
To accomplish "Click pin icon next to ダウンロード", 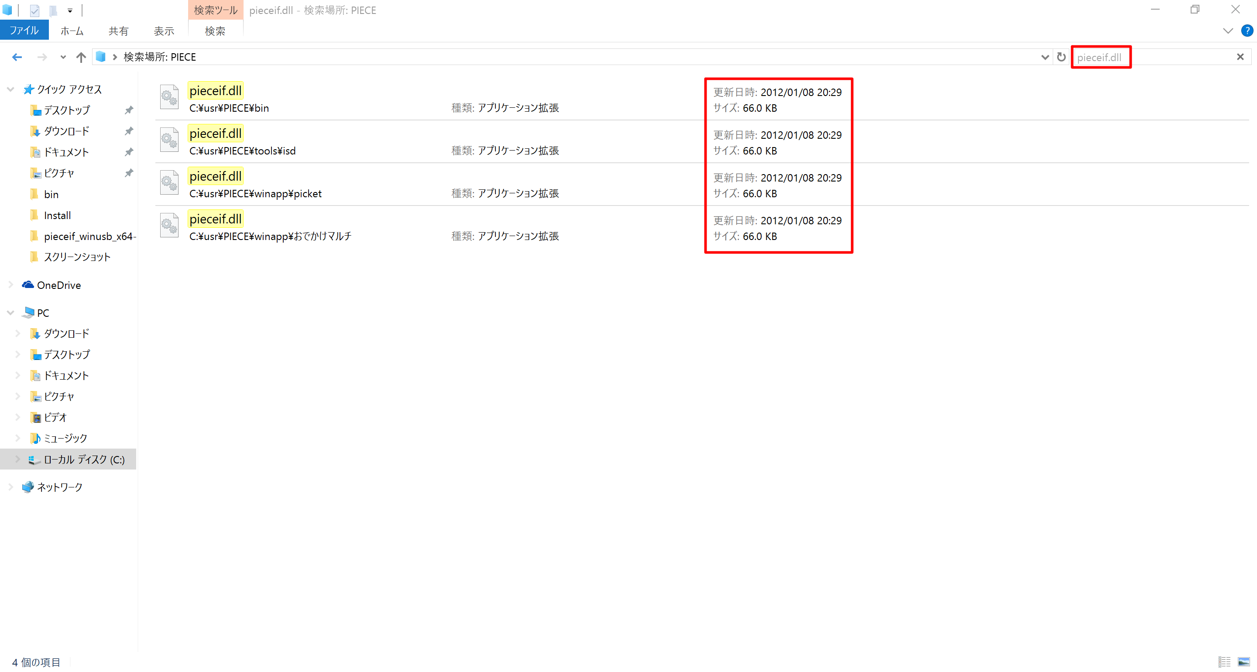I will [129, 131].
